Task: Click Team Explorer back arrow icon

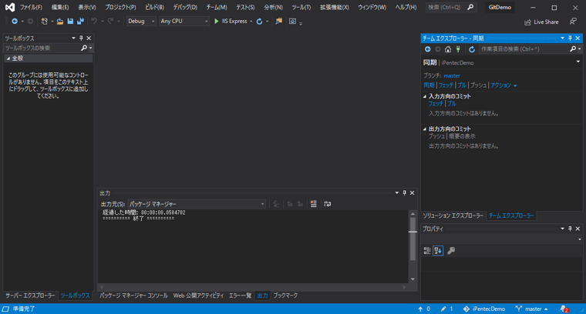Action: 428,49
